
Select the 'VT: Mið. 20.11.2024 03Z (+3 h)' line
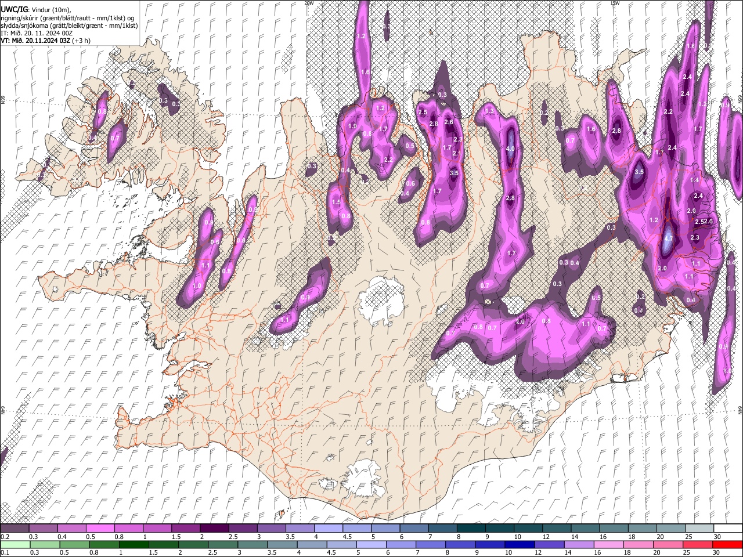point(46,41)
